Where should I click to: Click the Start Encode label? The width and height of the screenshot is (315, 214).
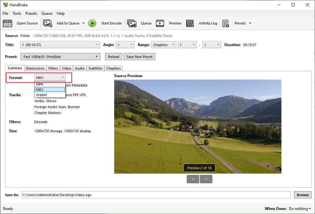(x=111, y=23)
